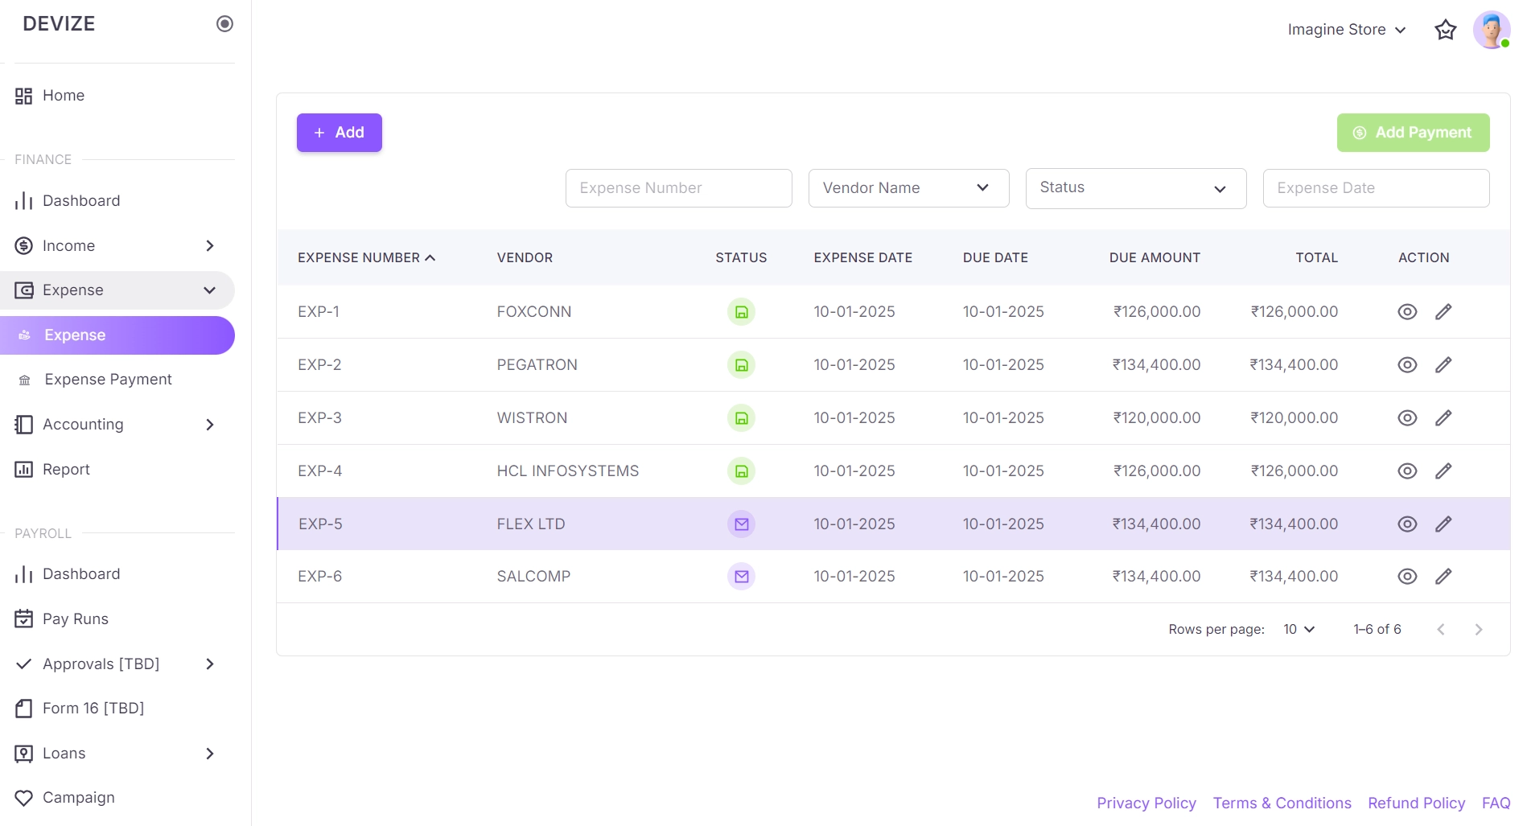Click the EXP-5 purple mail status icon
Screen dimensions: 1527x826
(x=742, y=524)
